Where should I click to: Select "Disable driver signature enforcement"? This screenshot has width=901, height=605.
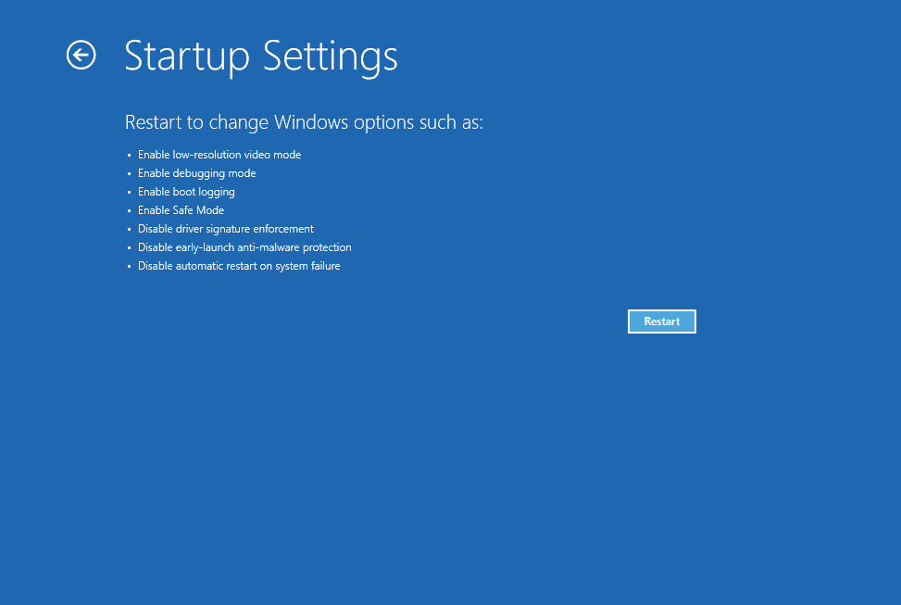tap(225, 229)
